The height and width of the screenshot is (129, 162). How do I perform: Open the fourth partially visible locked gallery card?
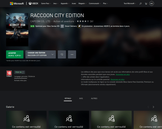click(x=148, y=120)
